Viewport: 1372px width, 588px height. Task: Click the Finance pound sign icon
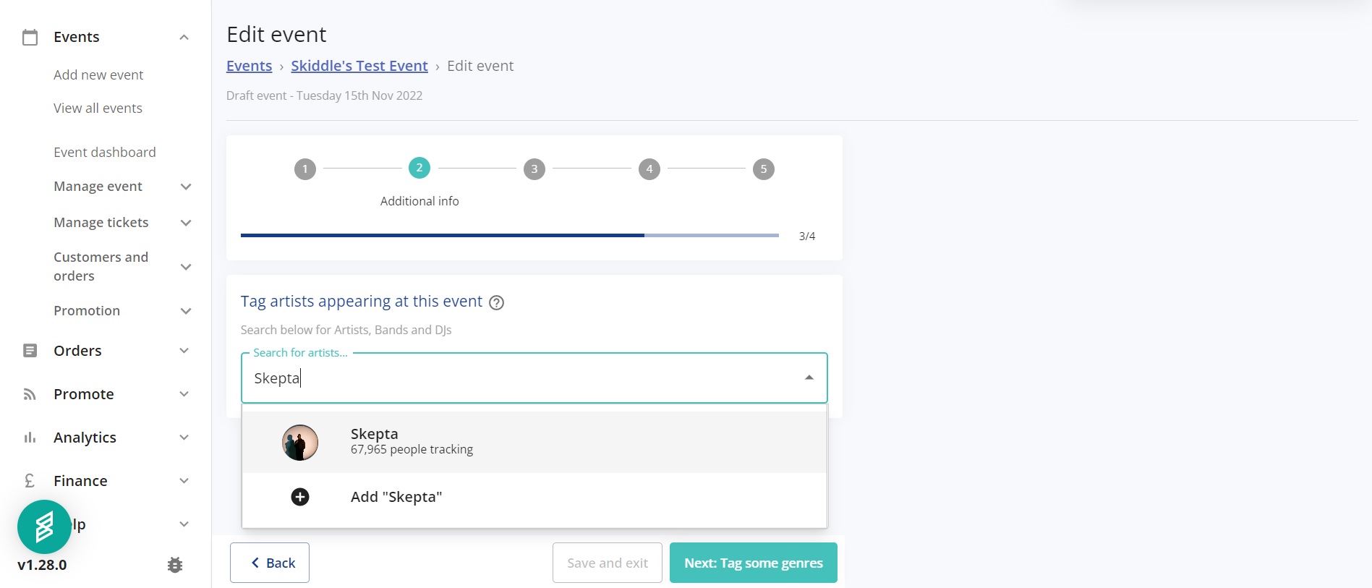(30, 481)
